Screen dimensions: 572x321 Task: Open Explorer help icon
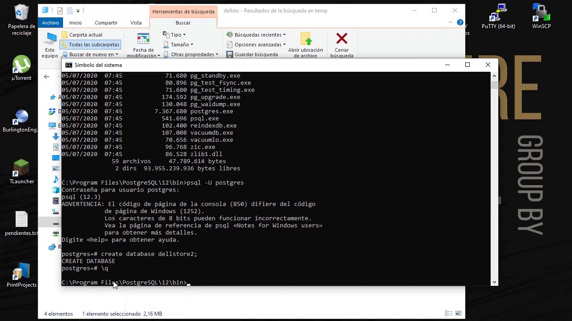click(460, 22)
